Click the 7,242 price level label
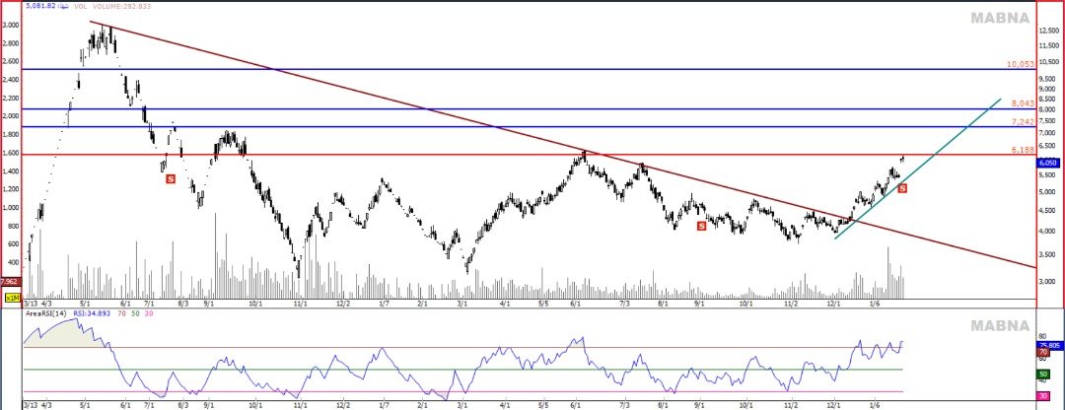The width and height of the screenshot is (1065, 410). (1021, 121)
